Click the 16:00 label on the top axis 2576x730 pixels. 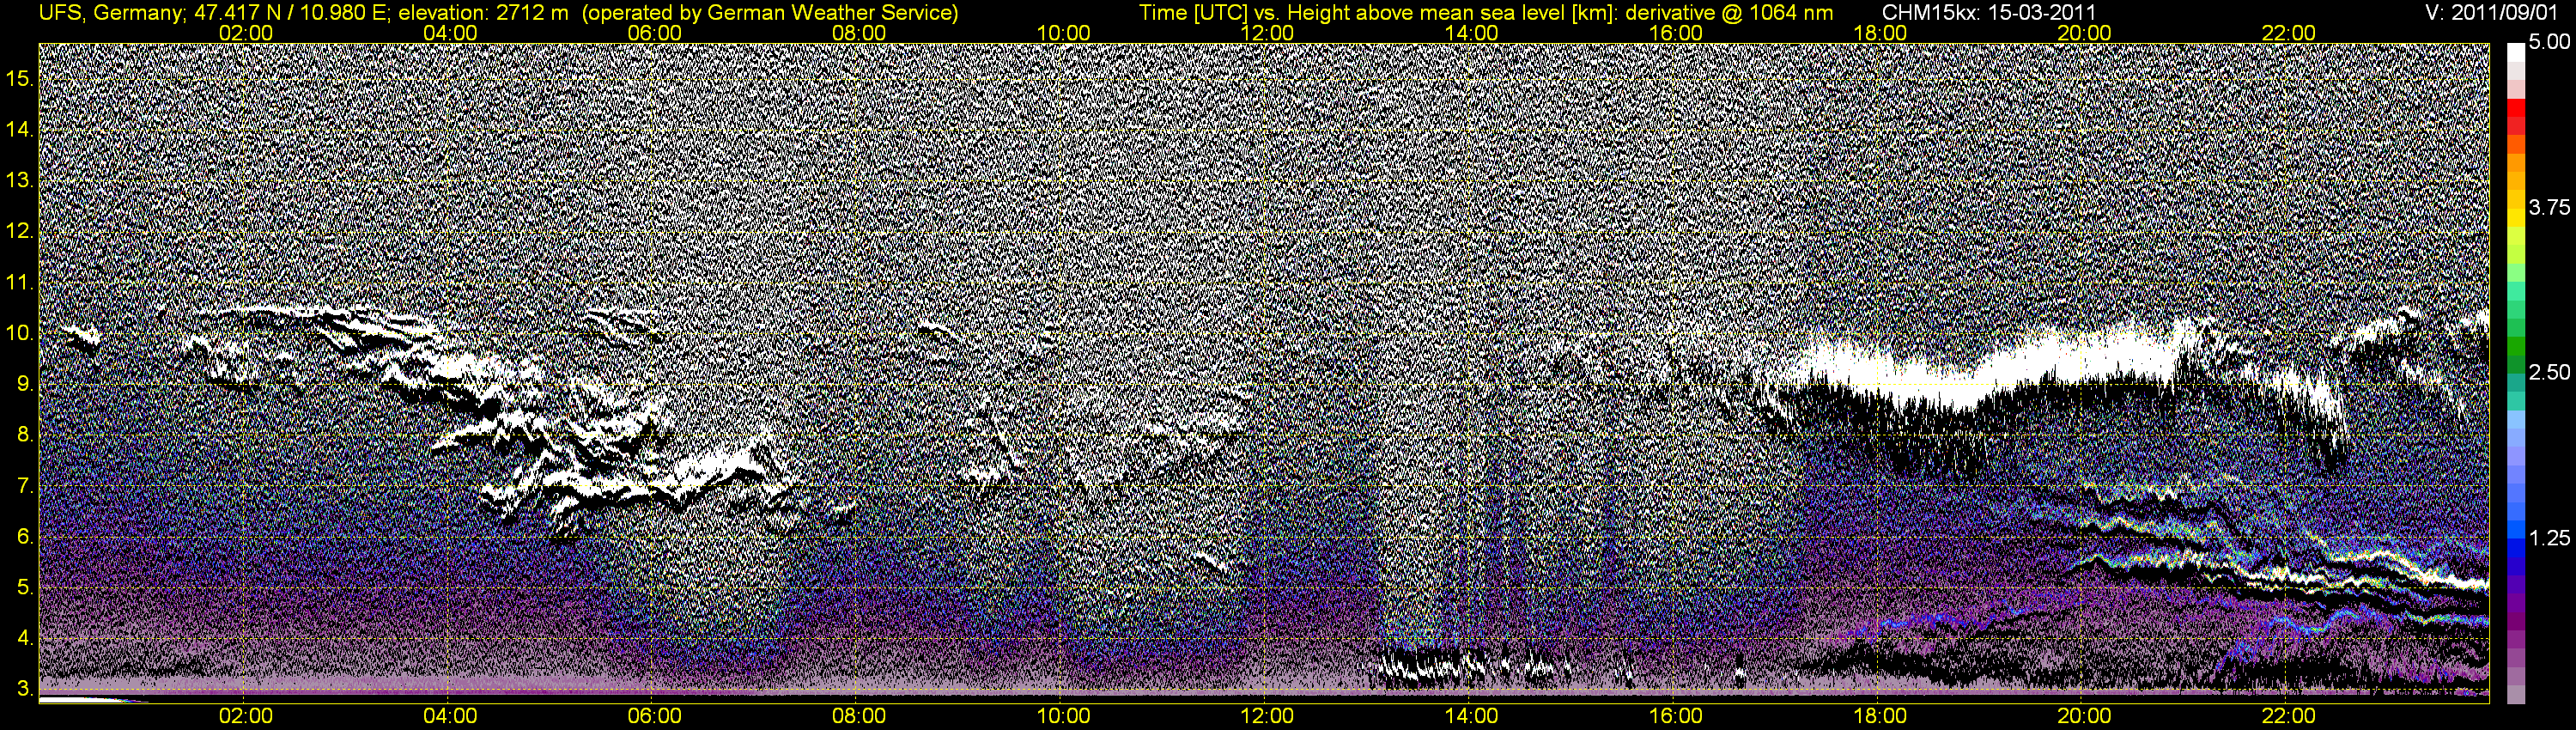(1676, 33)
